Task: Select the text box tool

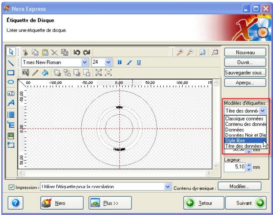Action: [x=11, y=93]
